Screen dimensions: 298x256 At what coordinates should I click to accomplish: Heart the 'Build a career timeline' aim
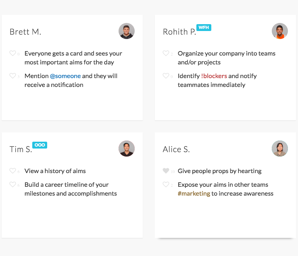[x=13, y=184]
